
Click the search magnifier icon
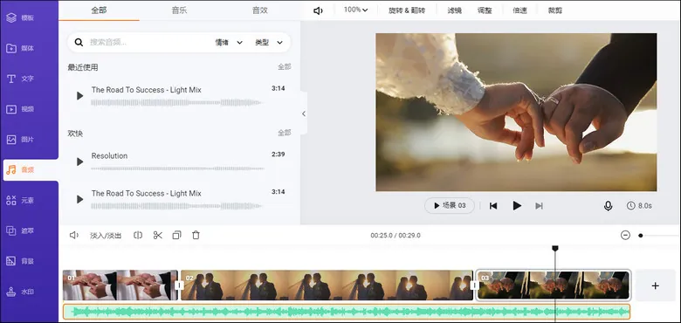tap(79, 42)
